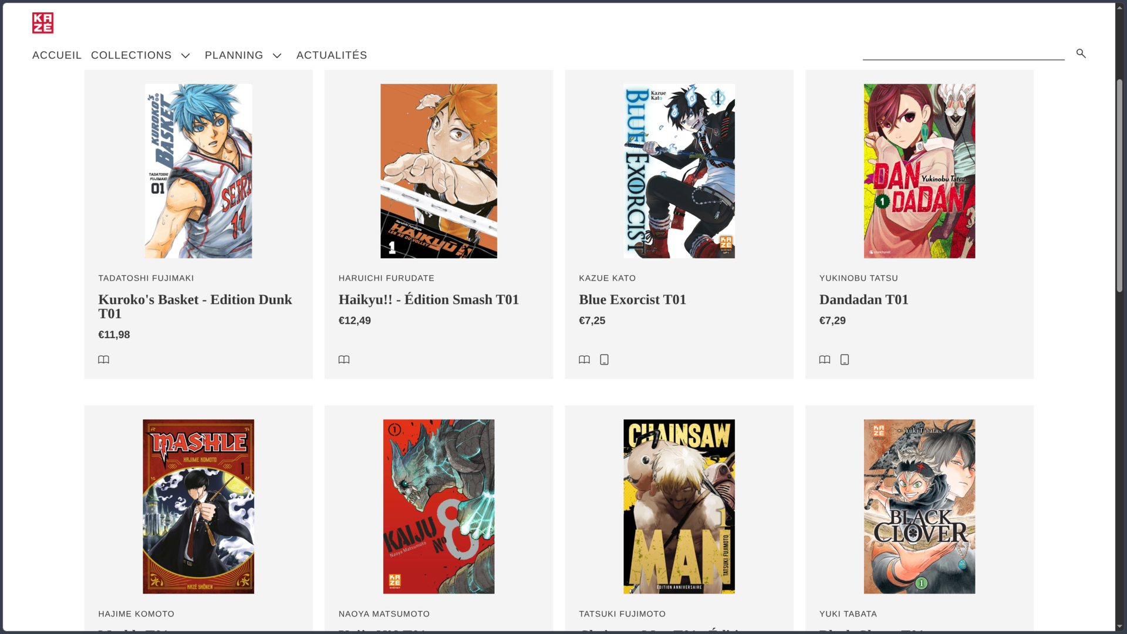This screenshot has width=1127, height=634.
Task: Open the Planning menu
Action: click(x=234, y=55)
